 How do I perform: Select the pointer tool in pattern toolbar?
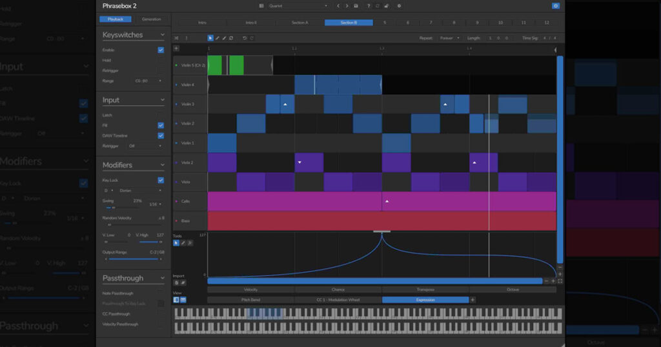[x=210, y=38]
